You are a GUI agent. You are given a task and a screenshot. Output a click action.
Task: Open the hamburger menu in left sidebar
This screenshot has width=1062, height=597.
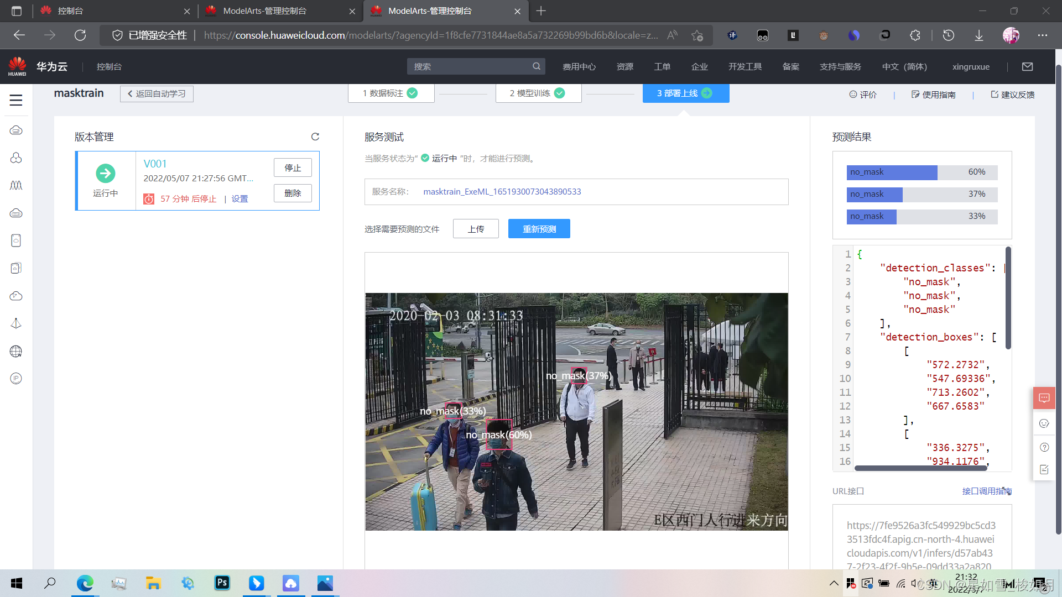[x=16, y=100]
